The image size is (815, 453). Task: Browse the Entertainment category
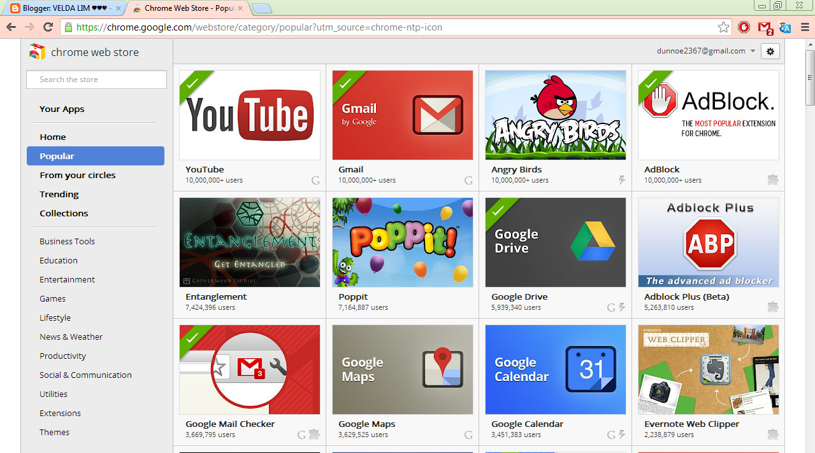[x=67, y=279]
